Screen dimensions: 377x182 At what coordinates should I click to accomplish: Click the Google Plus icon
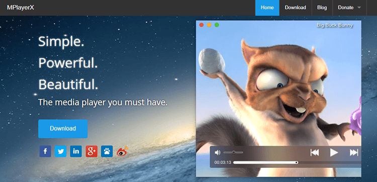coord(91,151)
